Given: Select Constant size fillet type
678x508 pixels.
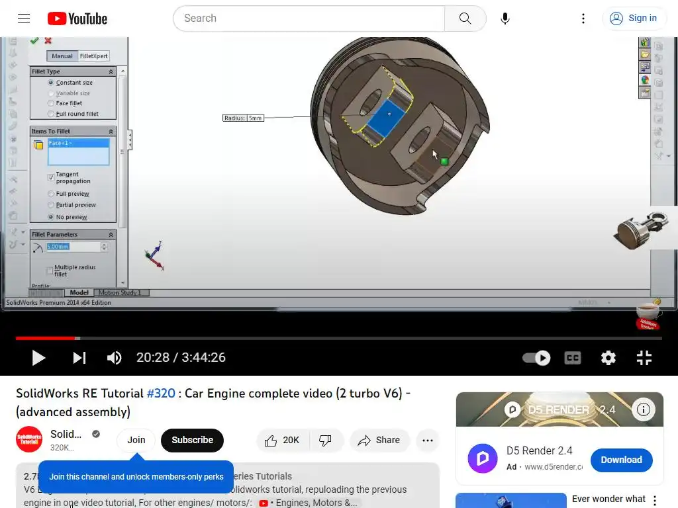Looking at the screenshot, I should tap(50, 83).
